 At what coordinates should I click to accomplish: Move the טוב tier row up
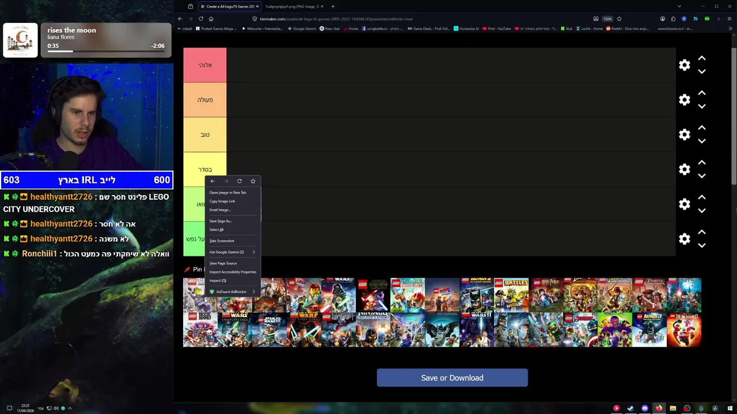tap(702, 128)
